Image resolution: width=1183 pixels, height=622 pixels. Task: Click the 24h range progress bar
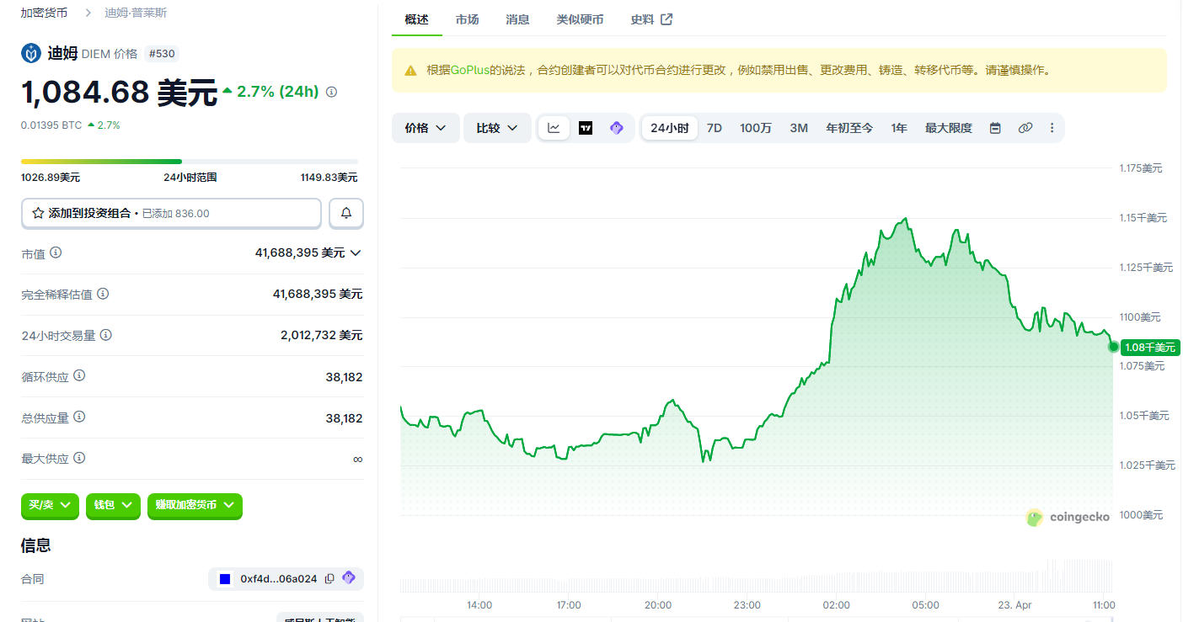click(x=190, y=161)
